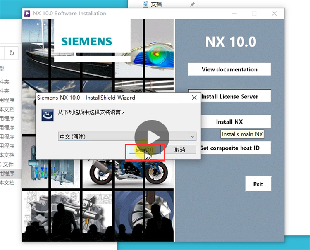310x250 pixels.
Task: Unpin 文档 using the pin icon
Action: pos(192,5)
